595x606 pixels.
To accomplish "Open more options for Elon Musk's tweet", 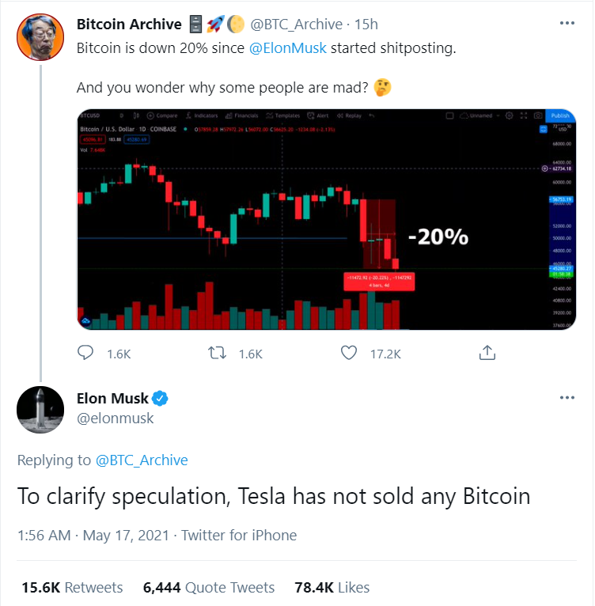I will point(567,397).
